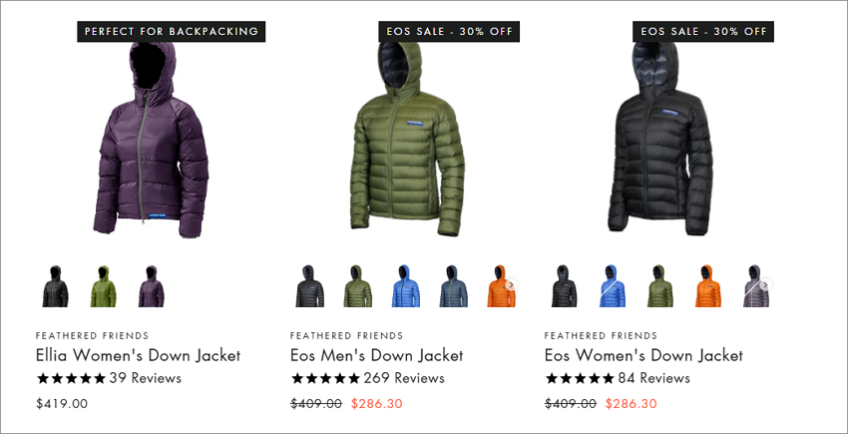
Task: View the 84 Reviews for Eos Women's
Action: (x=653, y=378)
